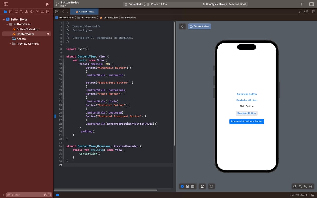Open the Project navigator folder icon
This screenshot has height=198, width=317.
tap(6, 12)
